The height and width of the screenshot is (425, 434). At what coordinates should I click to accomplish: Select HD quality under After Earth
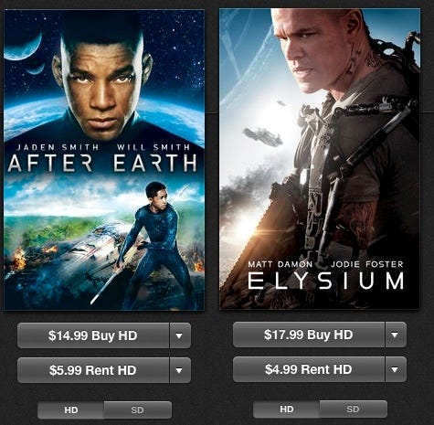pyautogui.click(x=70, y=410)
